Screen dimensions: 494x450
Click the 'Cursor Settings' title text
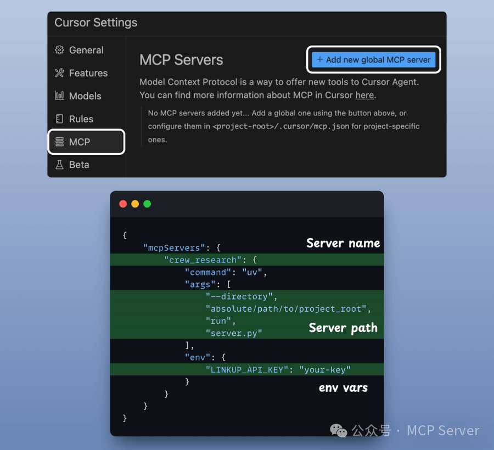pos(96,22)
